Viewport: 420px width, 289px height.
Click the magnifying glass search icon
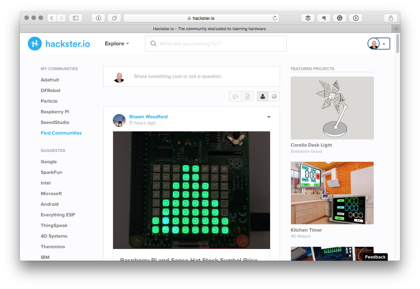coord(153,44)
